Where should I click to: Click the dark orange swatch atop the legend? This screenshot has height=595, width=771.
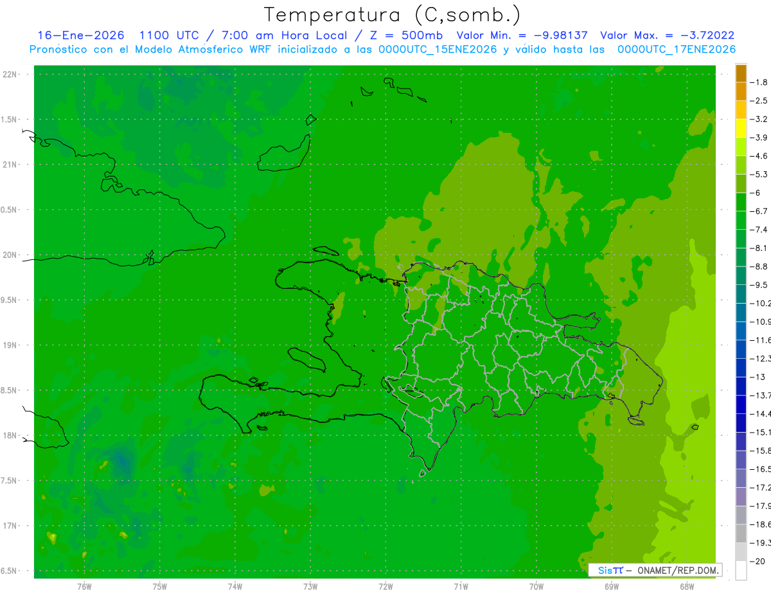click(x=741, y=73)
